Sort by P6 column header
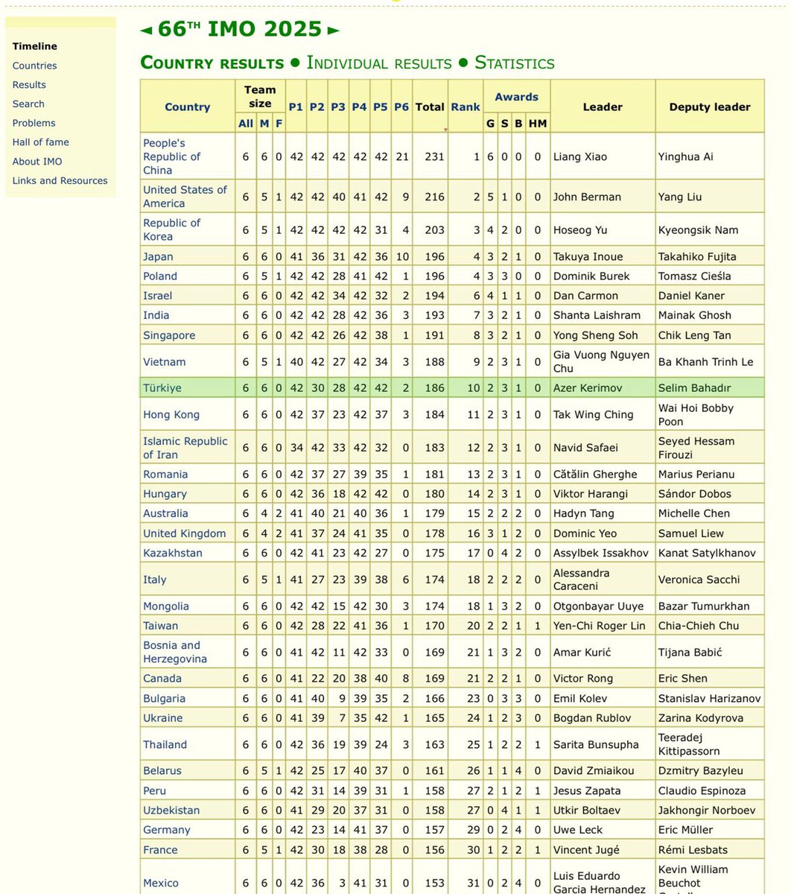Image resolution: width=791 pixels, height=894 pixels. (x=401, y=107)
